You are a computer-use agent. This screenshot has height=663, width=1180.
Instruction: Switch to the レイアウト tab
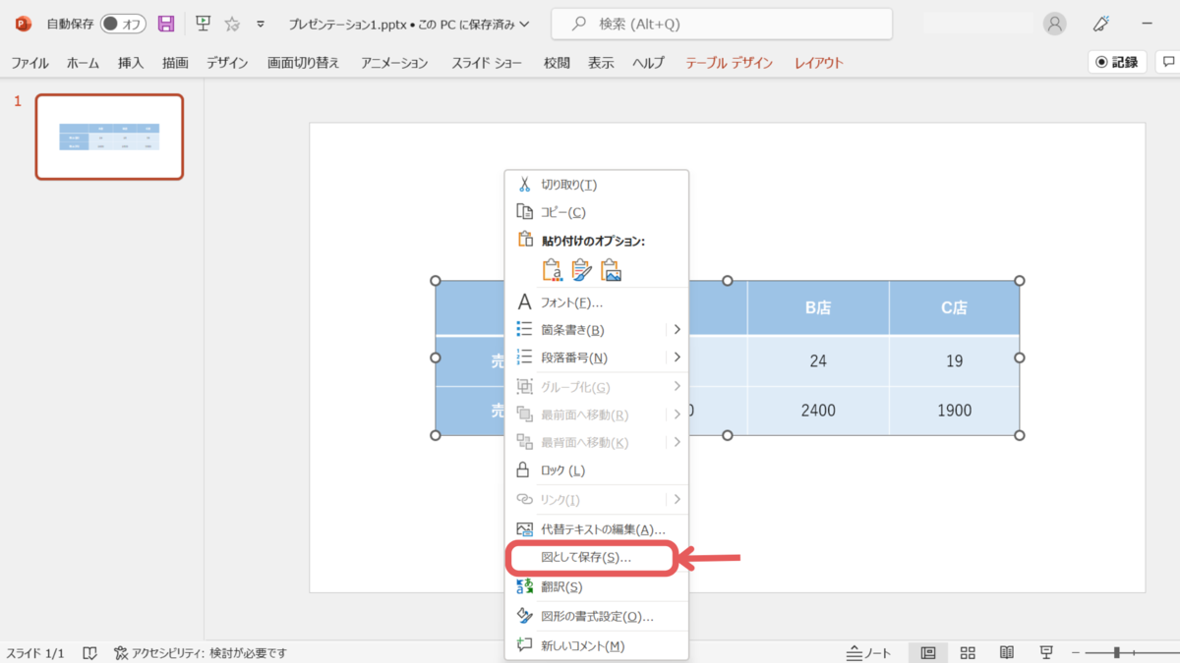(x=819, y=63)
